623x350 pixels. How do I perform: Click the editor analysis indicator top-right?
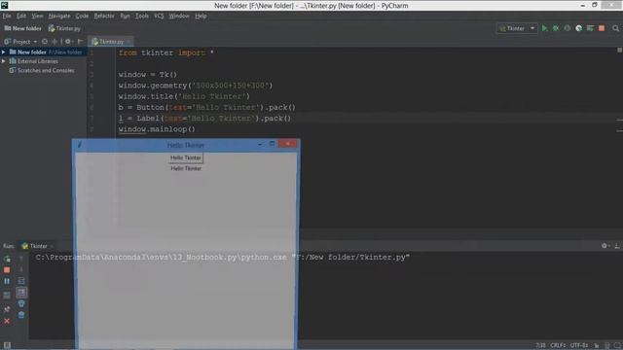(x=619, y=50)
